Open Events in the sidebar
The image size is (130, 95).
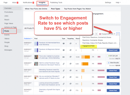pos(7,35)
